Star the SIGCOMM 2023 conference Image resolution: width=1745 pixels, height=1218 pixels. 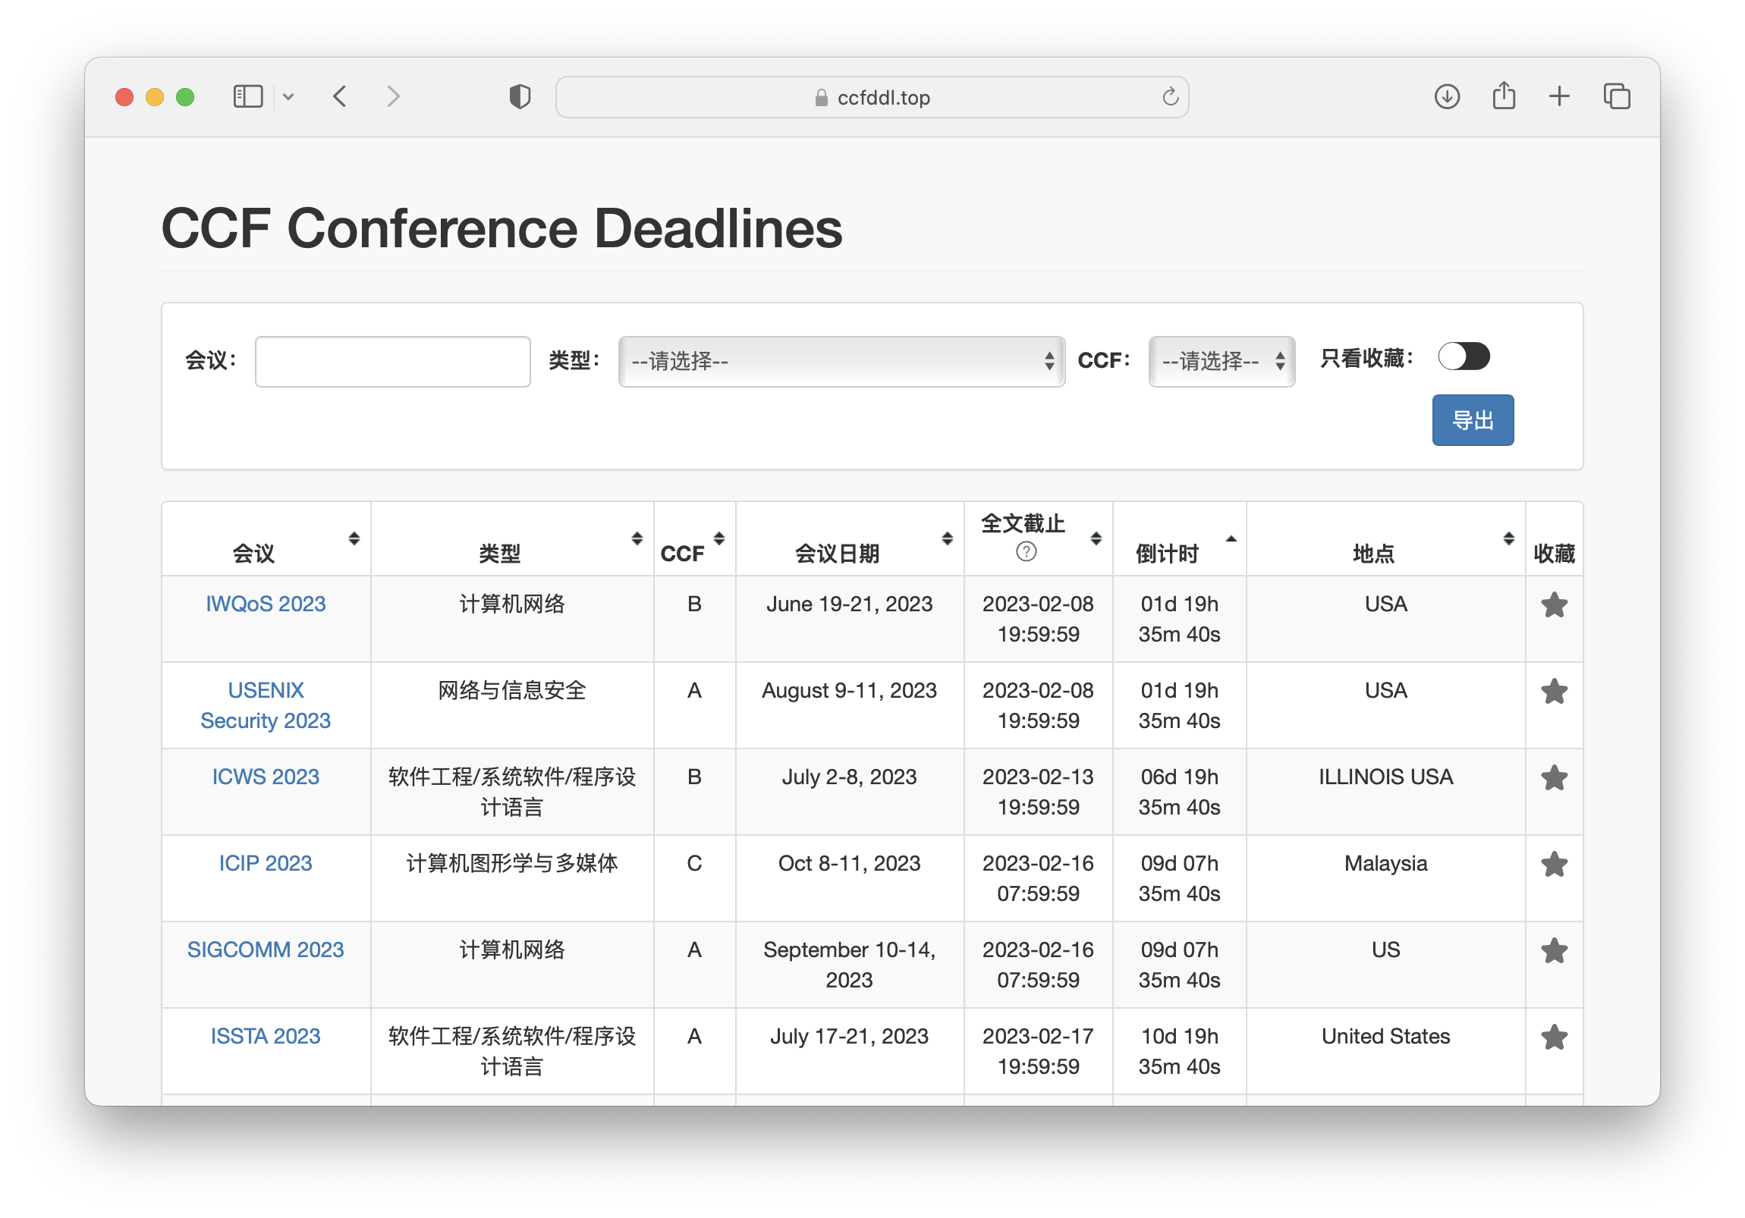[1555, 950]
